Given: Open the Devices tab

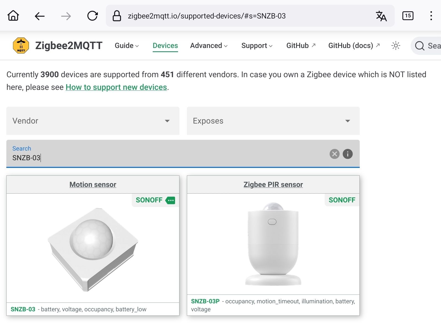Looking at the screenshot, I should pyautogui.click(x=165, y=45).
